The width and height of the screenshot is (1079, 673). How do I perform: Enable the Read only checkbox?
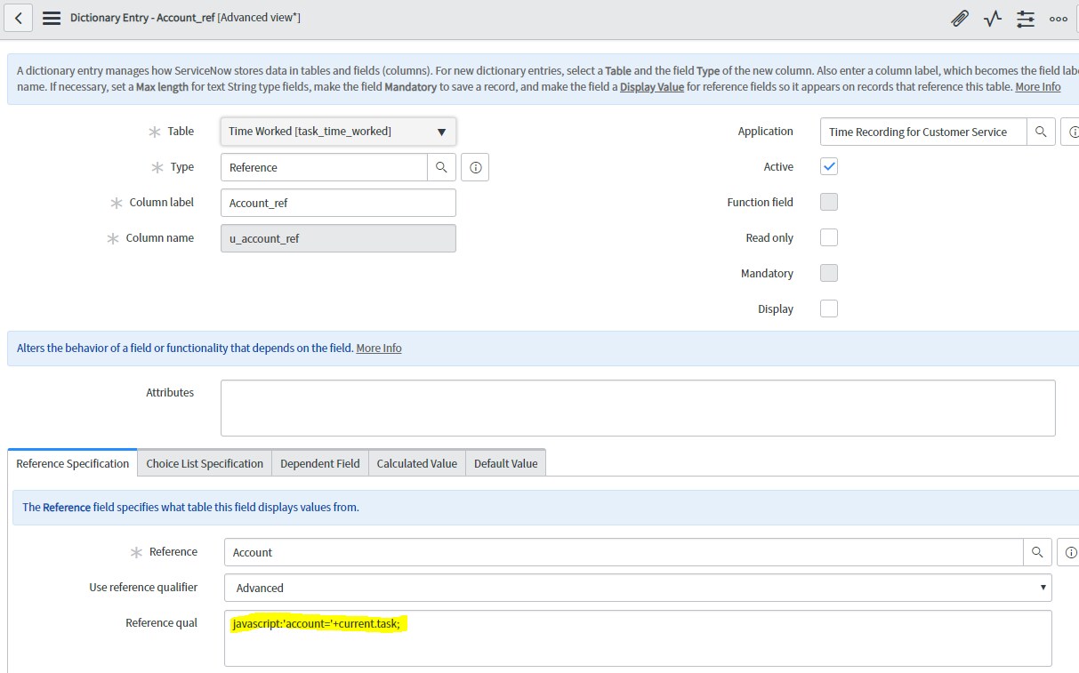828,237
